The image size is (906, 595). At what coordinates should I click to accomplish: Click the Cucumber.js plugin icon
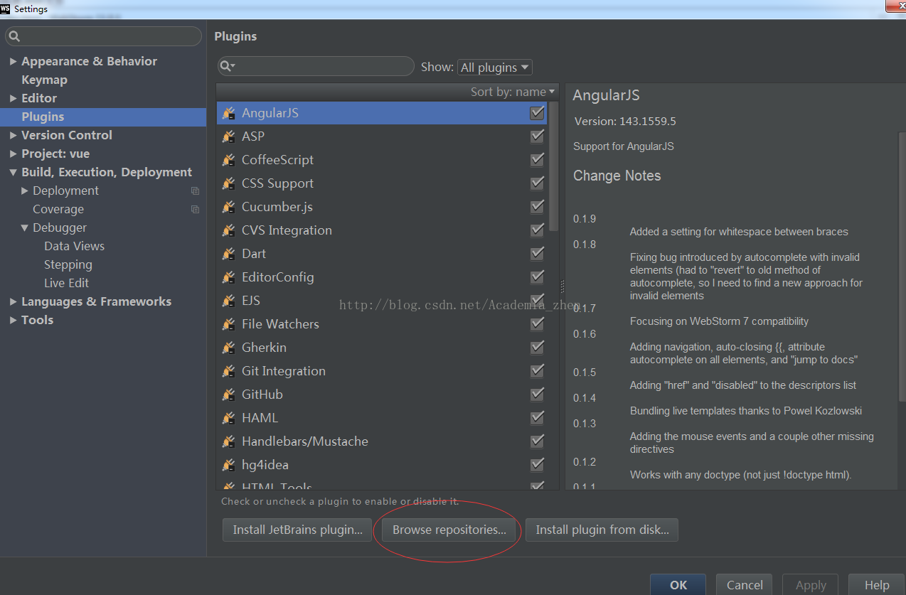tap(228, 207)
